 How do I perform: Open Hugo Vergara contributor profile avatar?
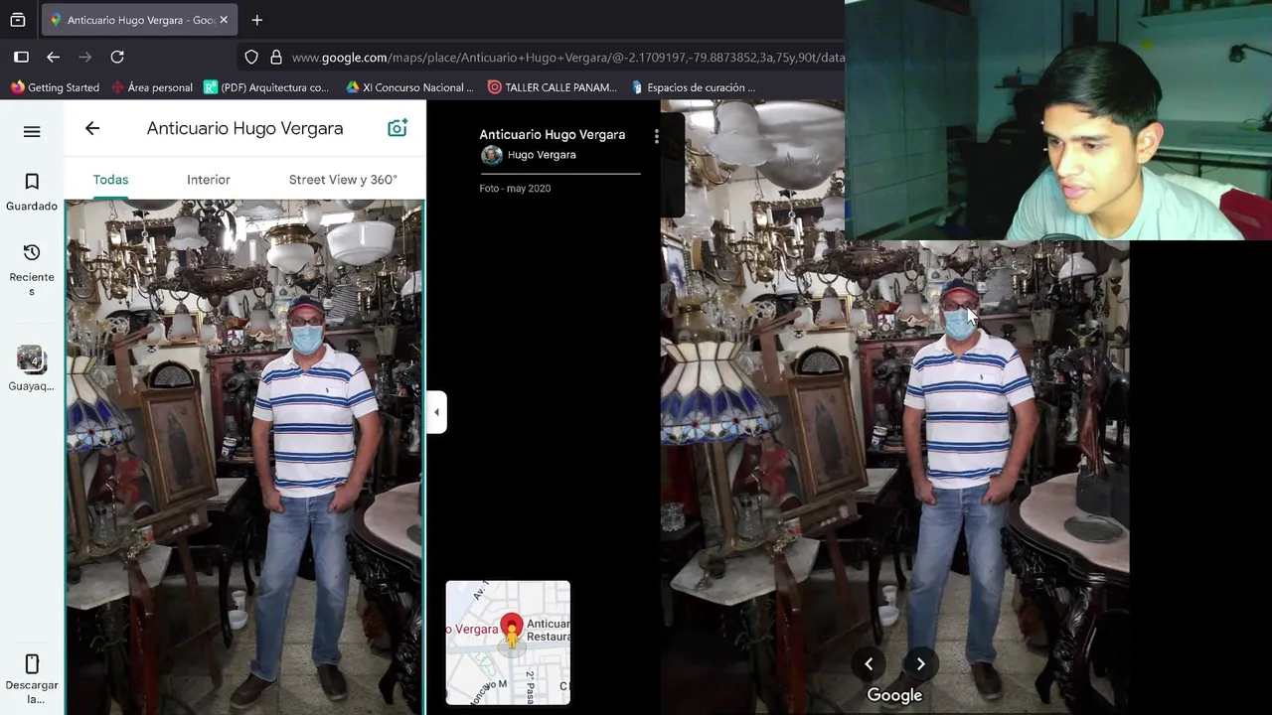point(491,155)
